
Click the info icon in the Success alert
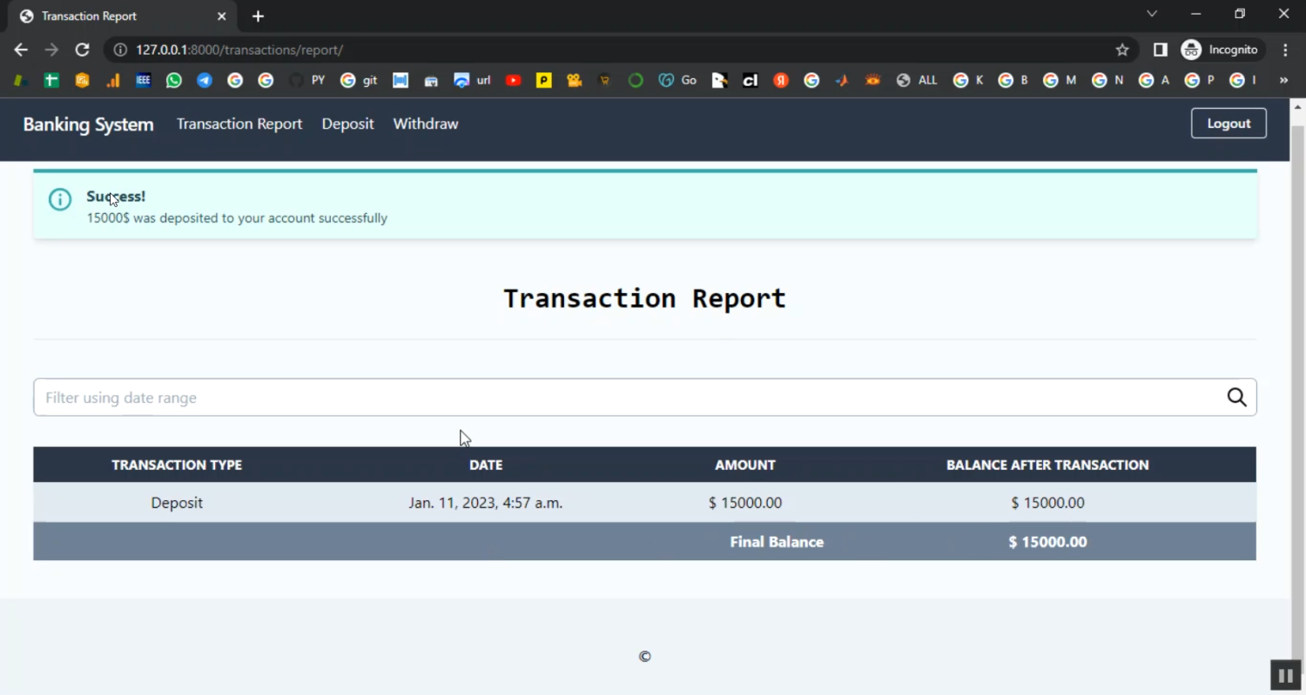[60, 199]
